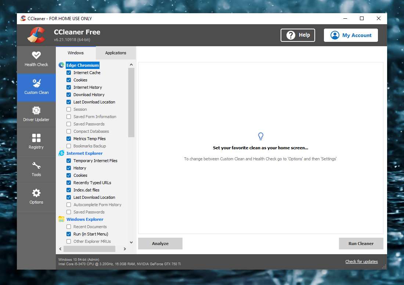404x285 pixels.
Task: Uncheck Recently Typed URLs checkbox
Action: click(x=69, y=183)
